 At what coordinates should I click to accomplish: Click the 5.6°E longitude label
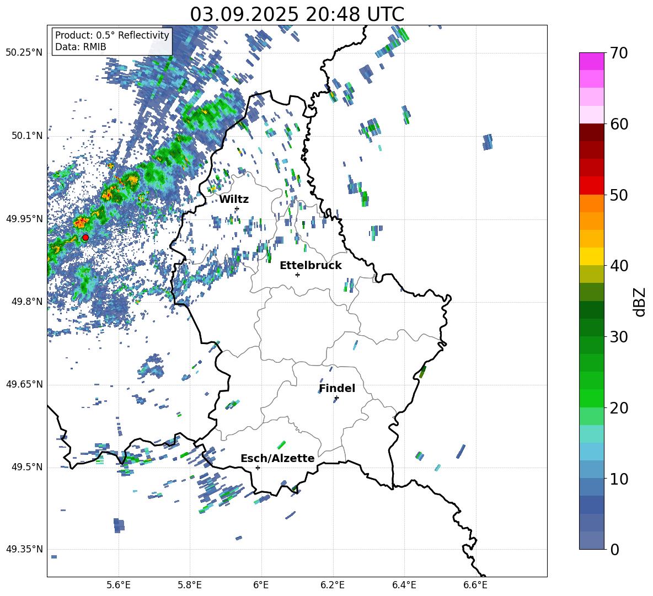(119, 585)
